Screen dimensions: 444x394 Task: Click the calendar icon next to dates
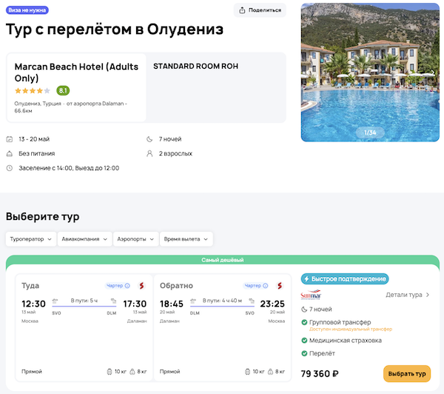point(10,139)
